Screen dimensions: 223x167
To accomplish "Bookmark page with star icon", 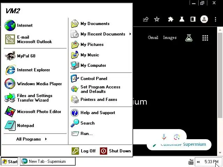I will (157, 19).
